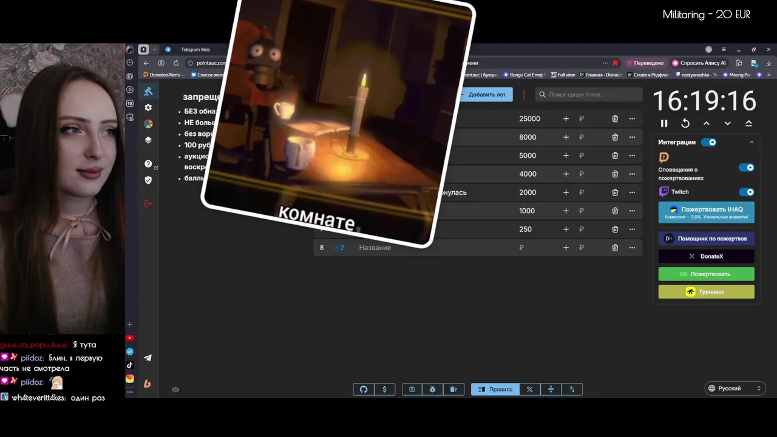Reset the auction timer
Screen dimensions: 777x437
685,123
